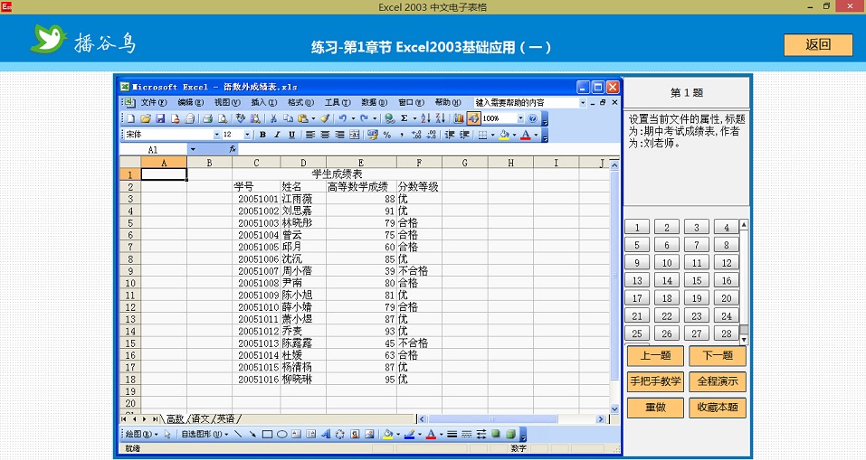Toggle the Drawing toolbar button
866x460 pixels.
(473, 118)
